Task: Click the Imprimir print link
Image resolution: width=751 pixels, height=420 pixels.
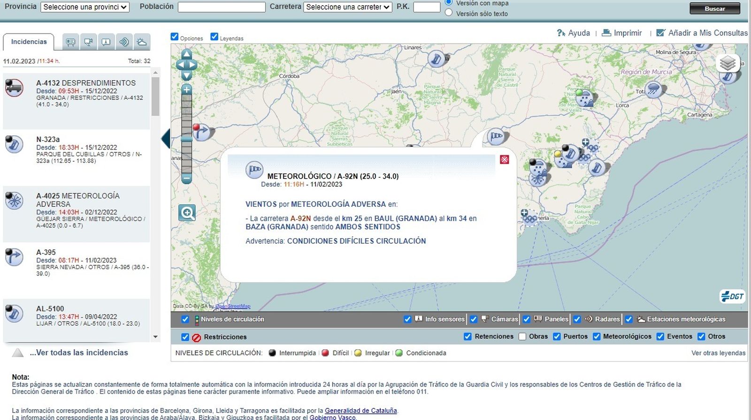Action: (621, 33)
